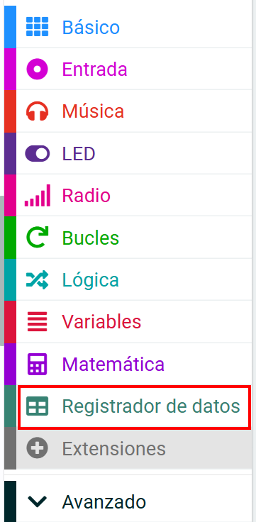Click the Registrador de datos table icon

(x=38, y=406)
